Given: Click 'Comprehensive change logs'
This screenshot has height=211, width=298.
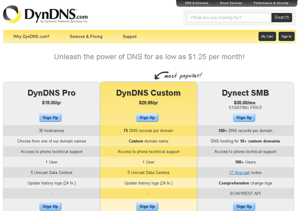Looking at the screenshot, I should tap(245, 183).
